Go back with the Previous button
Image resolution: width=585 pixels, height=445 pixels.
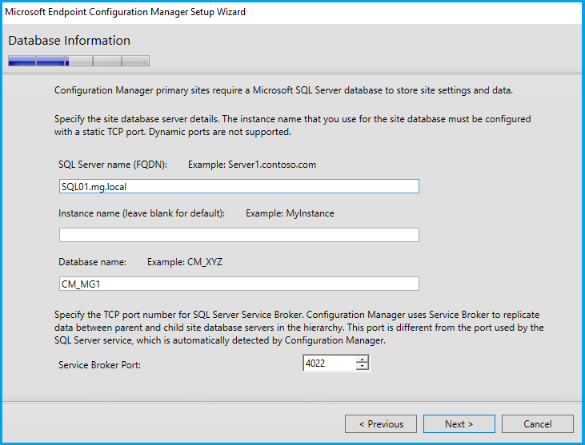(x=380, y=423)
